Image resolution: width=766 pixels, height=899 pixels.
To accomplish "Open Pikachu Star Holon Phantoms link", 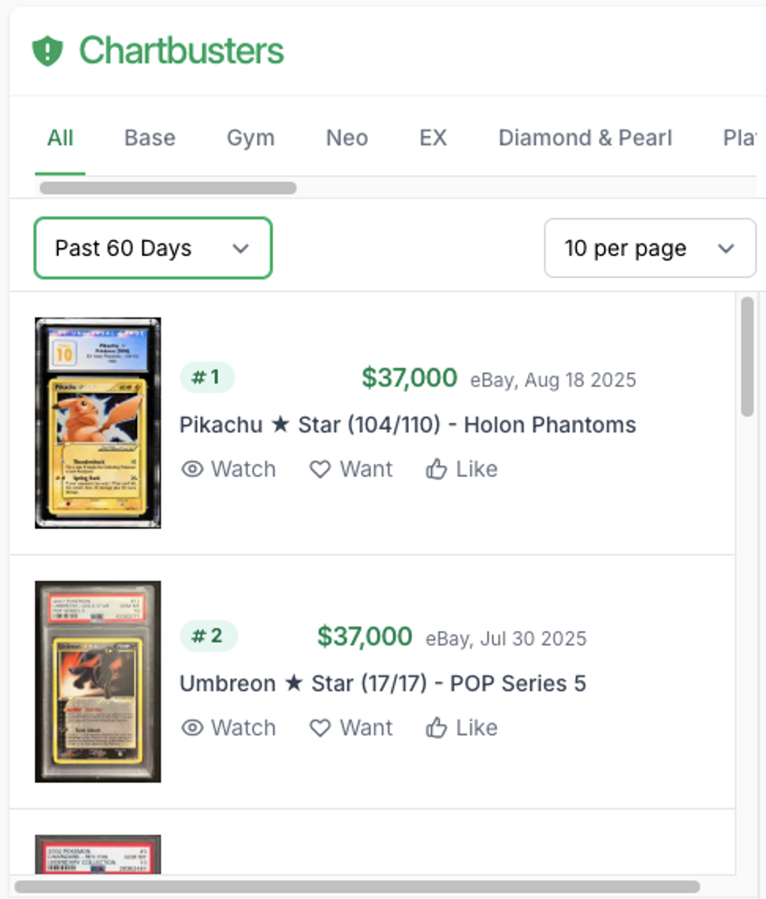I will pyautogui.click(x=407, y=425).
